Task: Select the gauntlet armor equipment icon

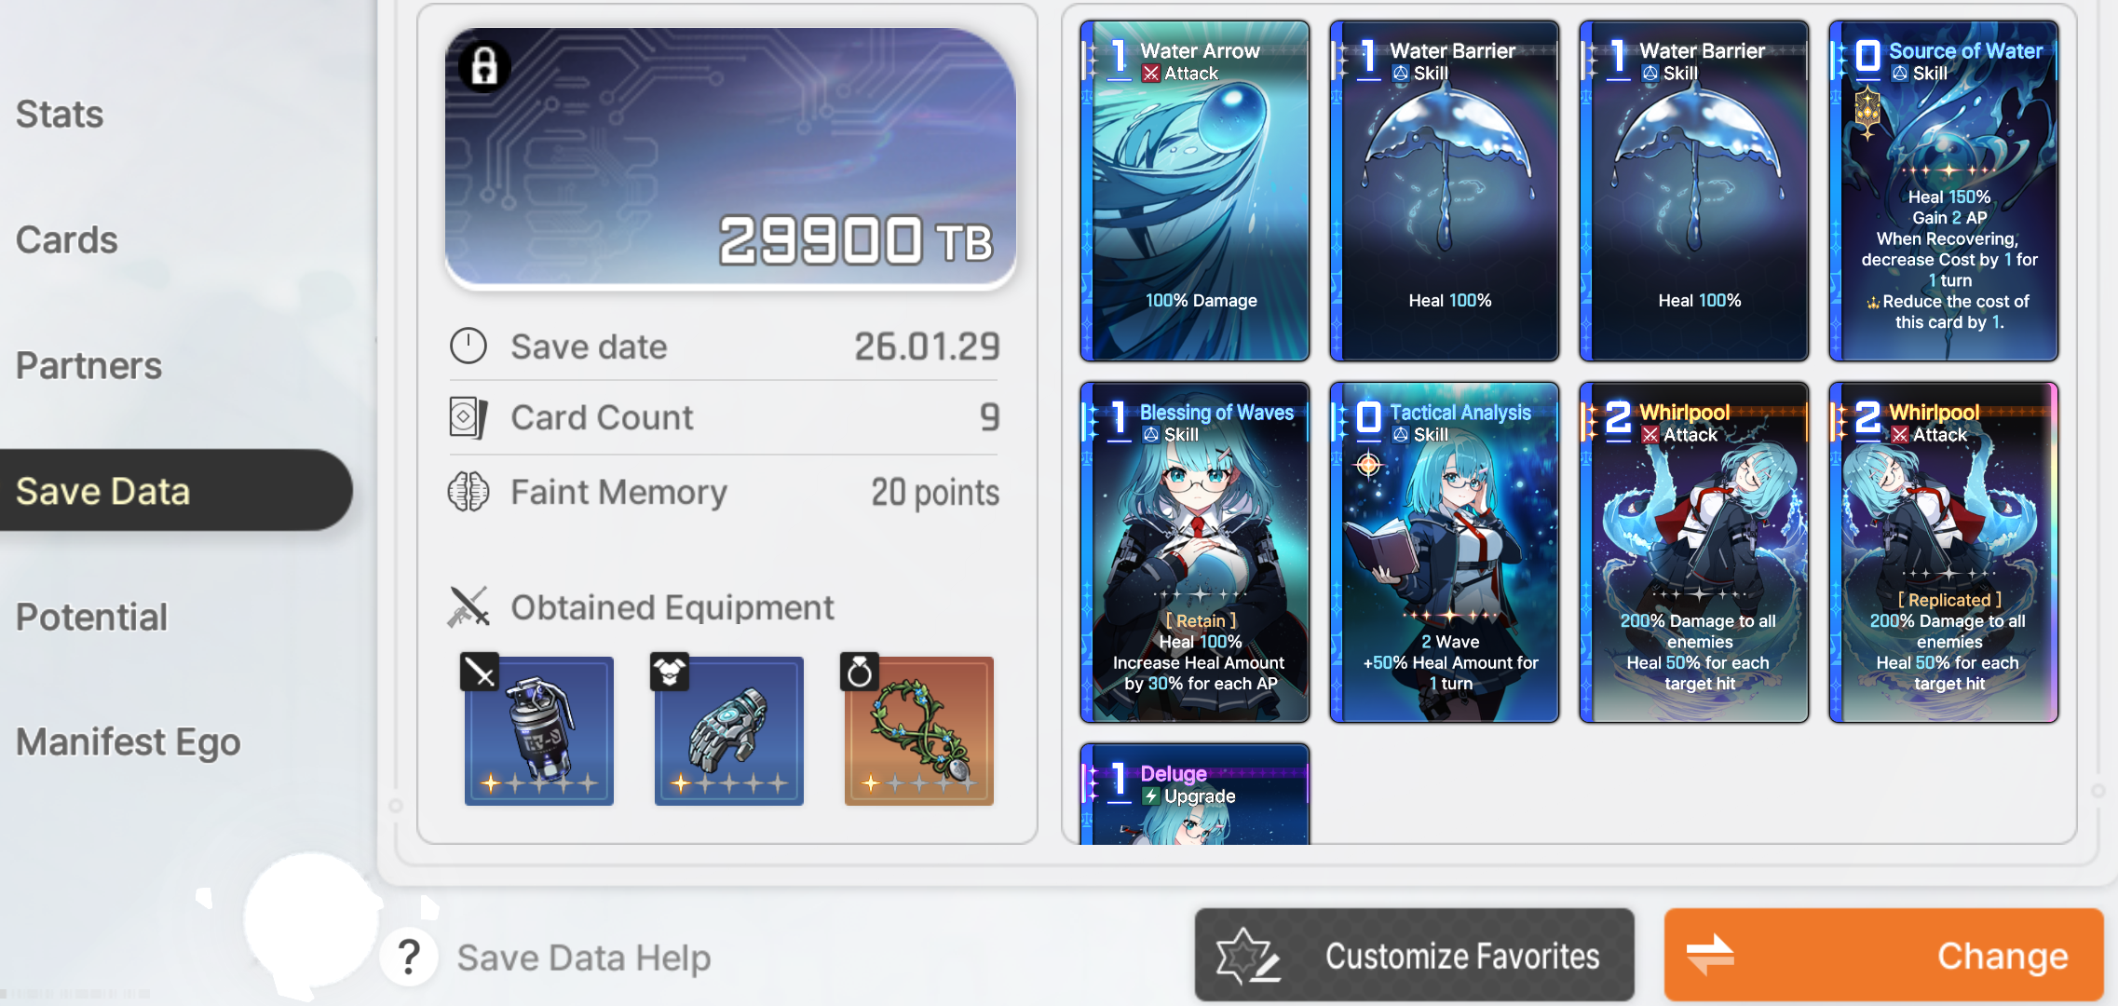Action: (x=728, y=730)
